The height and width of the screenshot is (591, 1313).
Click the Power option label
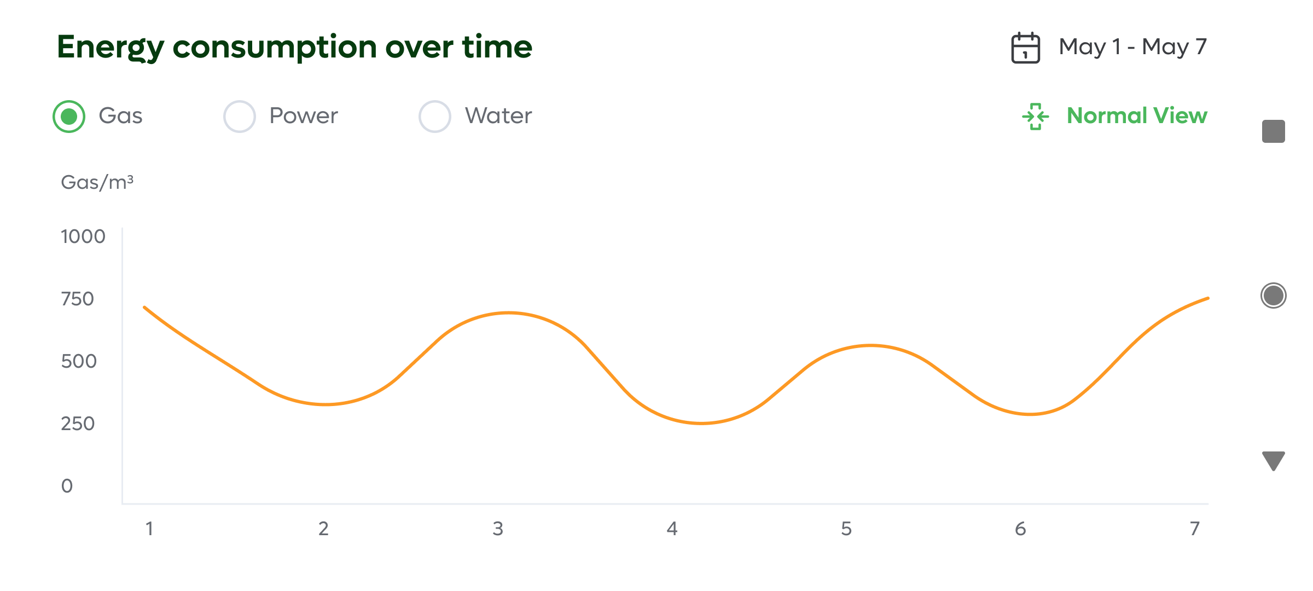tap(304, 116)
